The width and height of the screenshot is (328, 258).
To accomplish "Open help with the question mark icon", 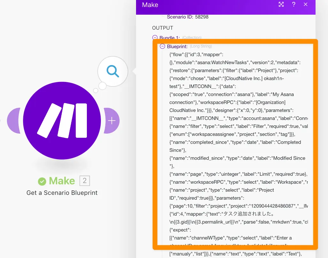I will 294,4.
